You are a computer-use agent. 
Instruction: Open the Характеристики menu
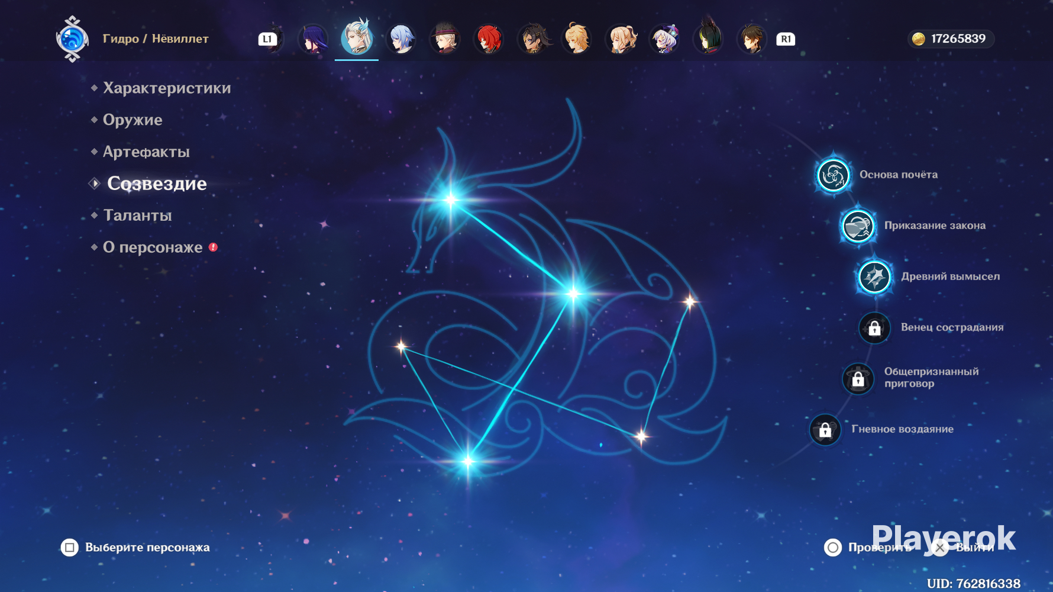(x=167, y=88)
